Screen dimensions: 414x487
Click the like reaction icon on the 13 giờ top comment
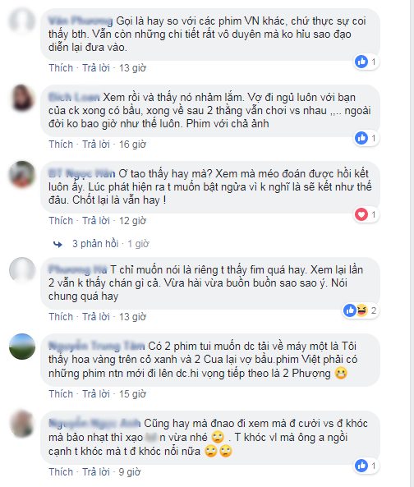(361, 62)
